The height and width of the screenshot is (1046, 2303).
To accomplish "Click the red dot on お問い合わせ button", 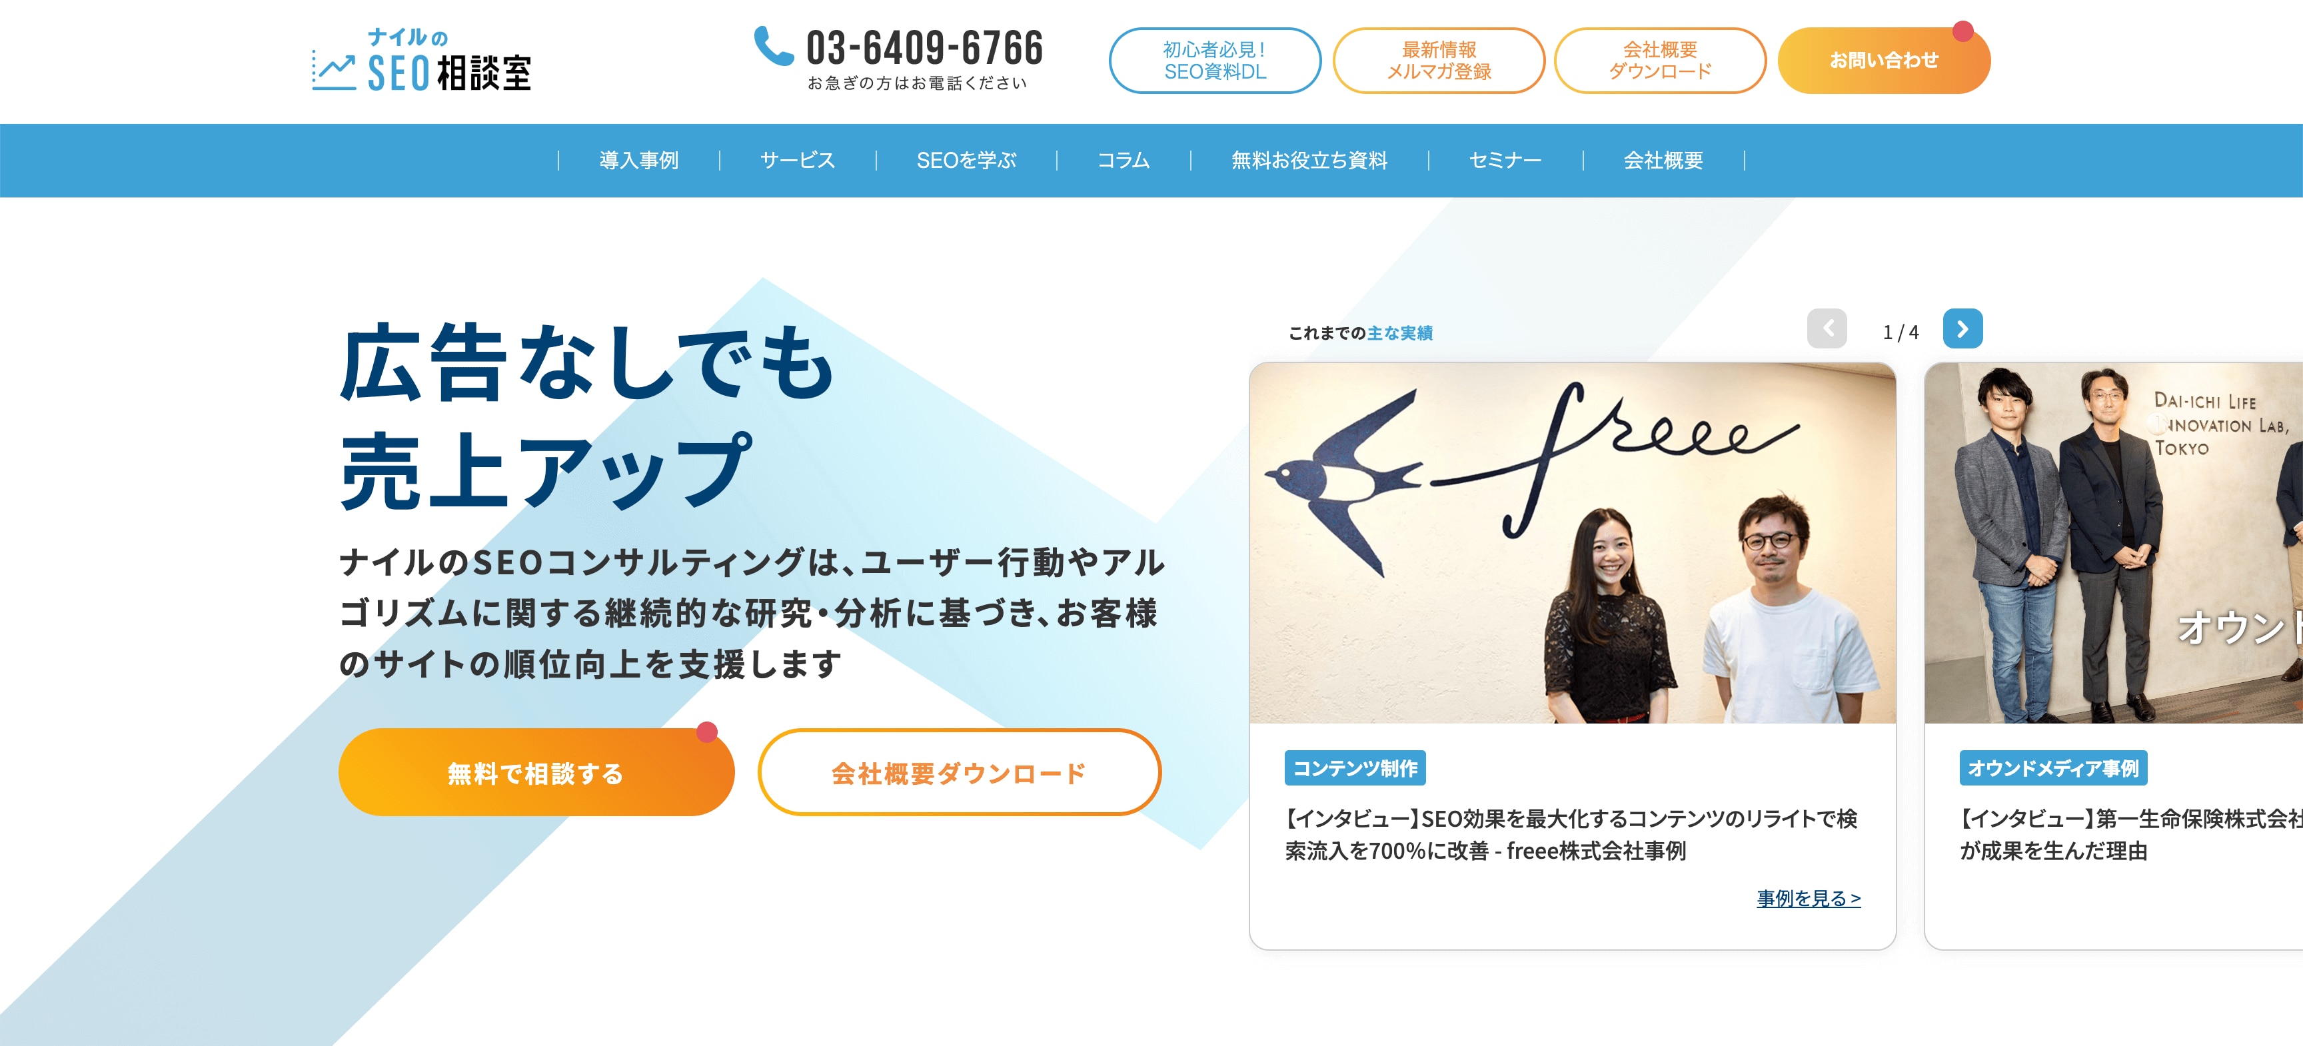I will [x=1963, y=31].
